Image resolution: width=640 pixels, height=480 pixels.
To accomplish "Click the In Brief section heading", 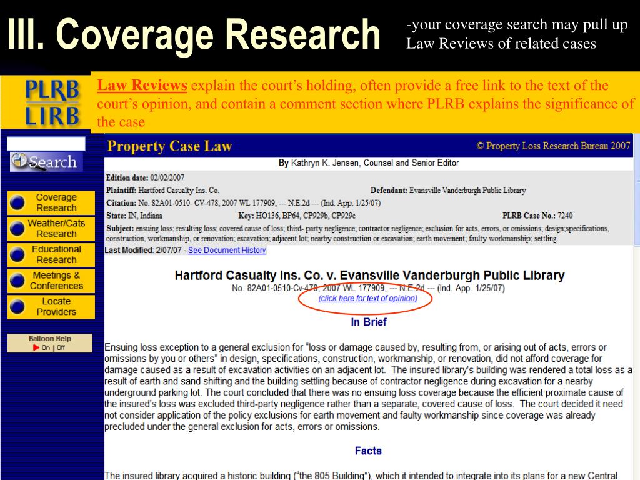I will click(x=369, y=322).
